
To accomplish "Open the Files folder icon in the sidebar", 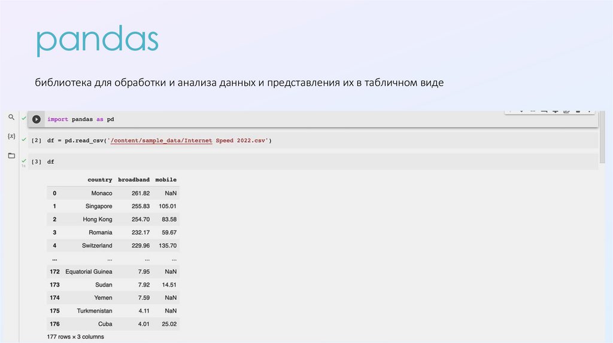I will [11, 155].
